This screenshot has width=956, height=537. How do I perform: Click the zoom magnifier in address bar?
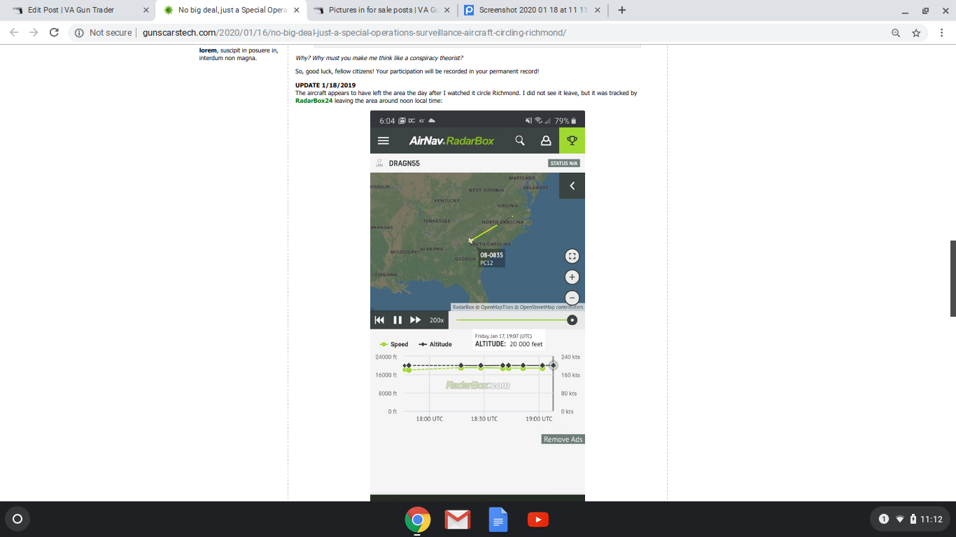tap(896, 33)
